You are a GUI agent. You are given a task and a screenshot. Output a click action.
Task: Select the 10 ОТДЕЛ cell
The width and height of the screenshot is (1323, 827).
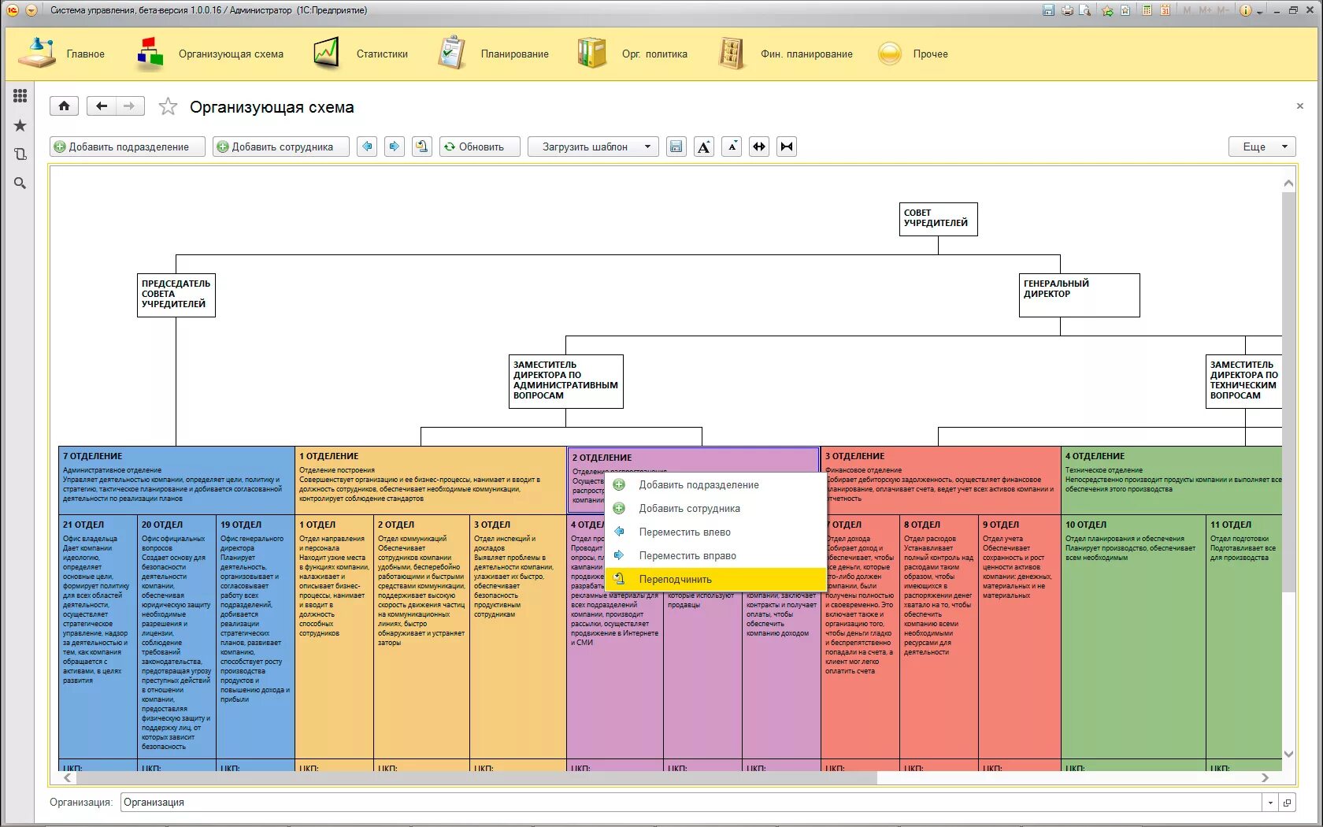(1133, 638)
